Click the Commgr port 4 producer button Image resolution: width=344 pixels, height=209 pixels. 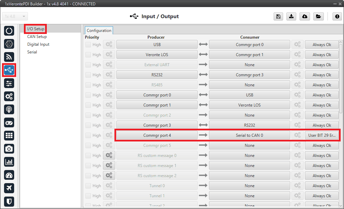pyautogui.click(x=157, y=135)
